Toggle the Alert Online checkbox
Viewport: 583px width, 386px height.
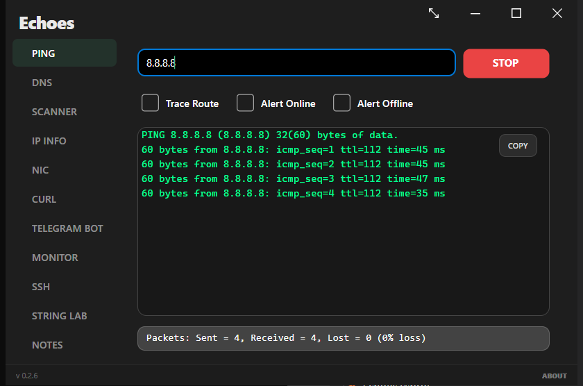click(246, 103)
